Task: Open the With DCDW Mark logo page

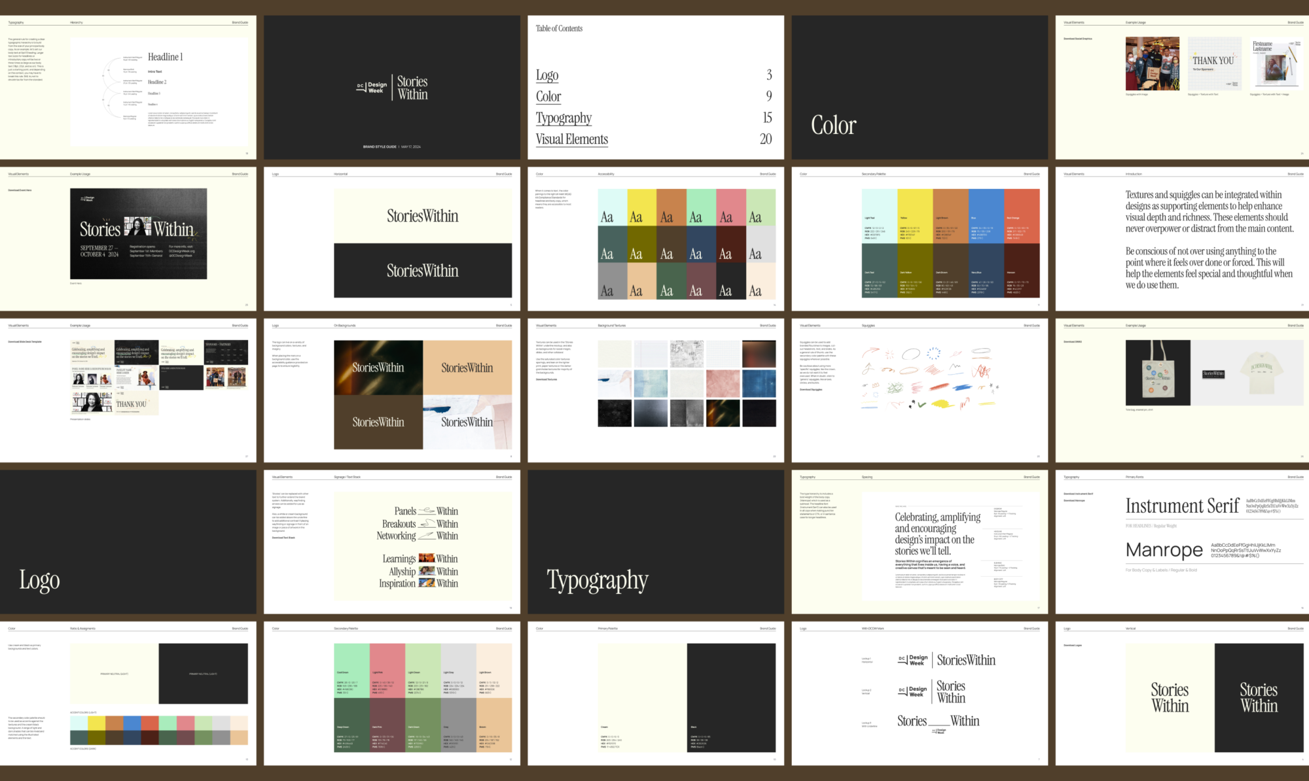Action: 920,693
